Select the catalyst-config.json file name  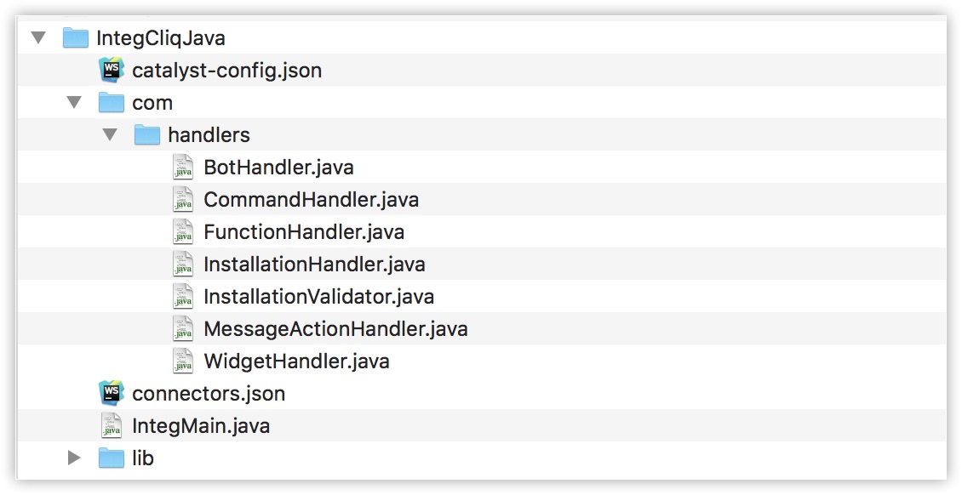(227, 71)
